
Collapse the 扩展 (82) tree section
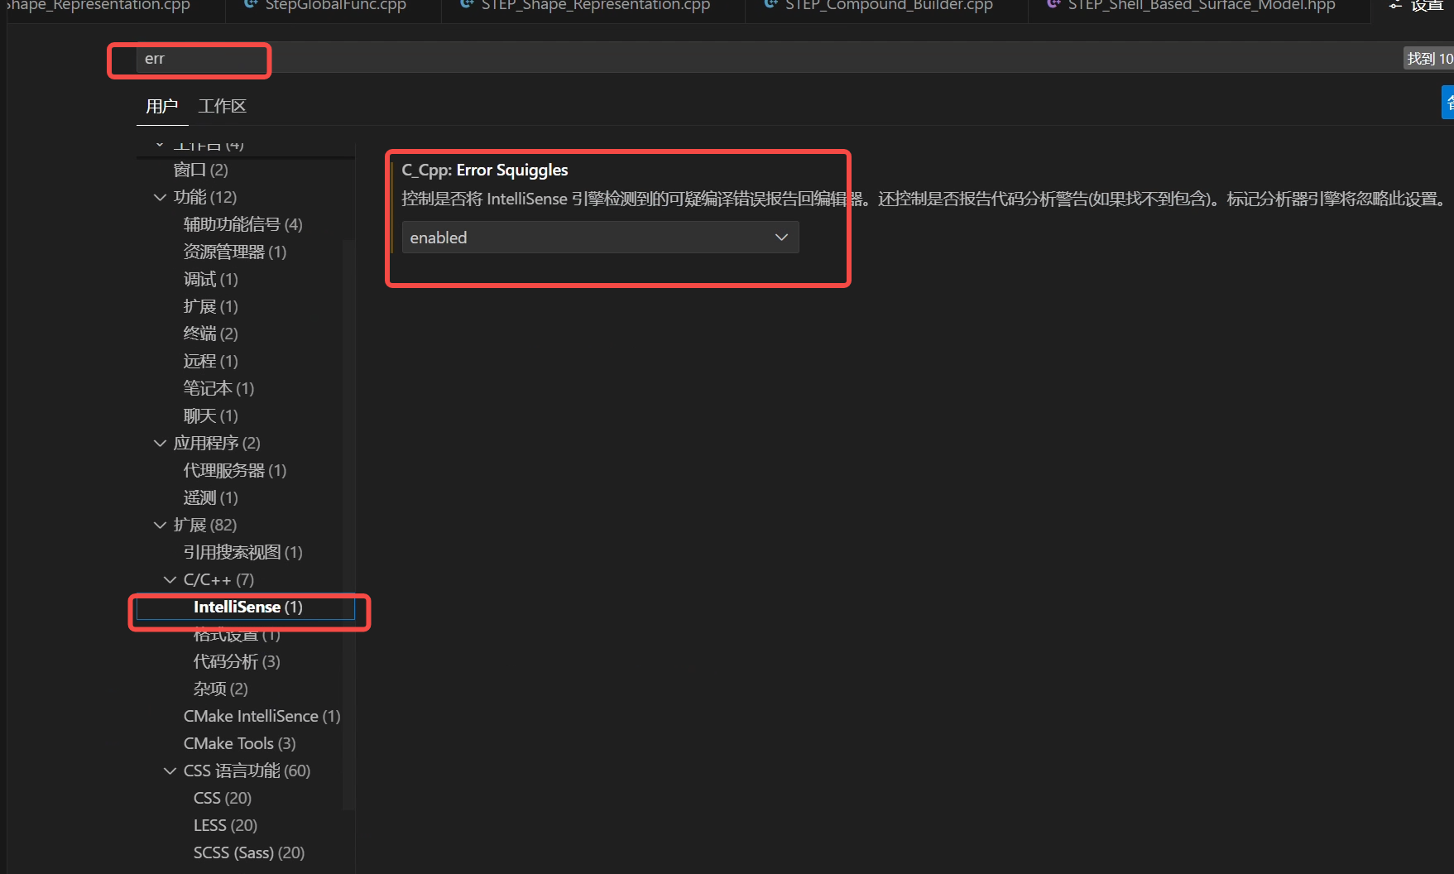coord(160,525)
